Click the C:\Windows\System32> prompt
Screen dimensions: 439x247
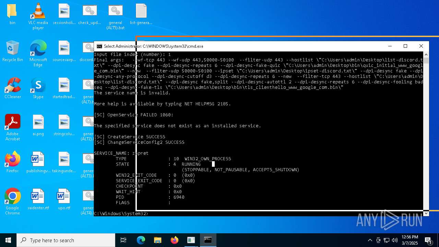tap(121, 213)
